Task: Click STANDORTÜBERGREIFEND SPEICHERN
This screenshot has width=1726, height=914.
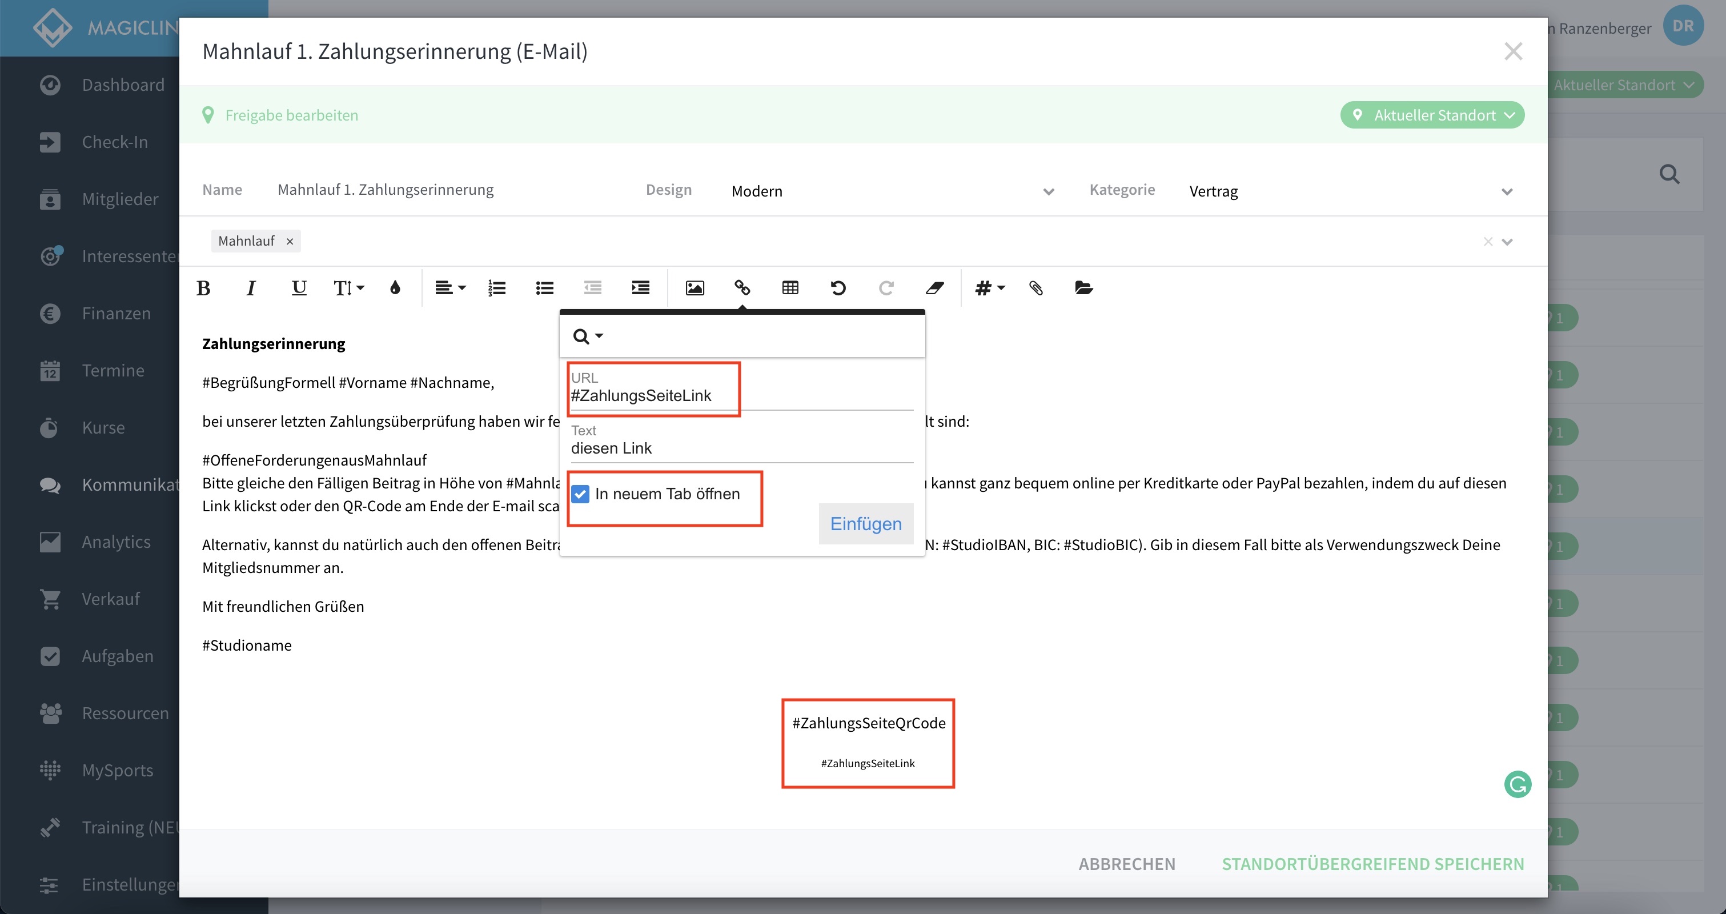Action: [x=1373, y=864]
